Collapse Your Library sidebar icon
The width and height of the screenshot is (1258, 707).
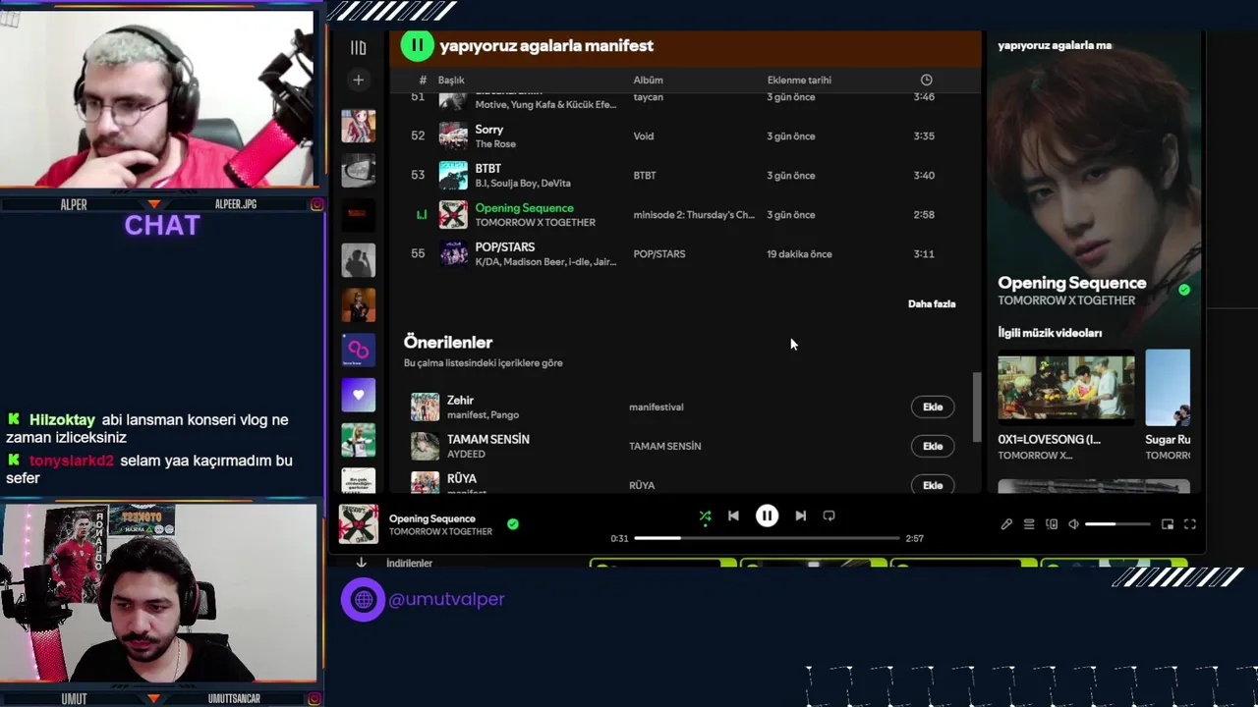(x=358, y=47)
